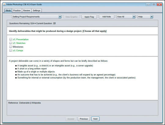This screenshot has height=125, width=165.
Task: Check the Presentation answer checkbox
Action: (x=10, y=39)
